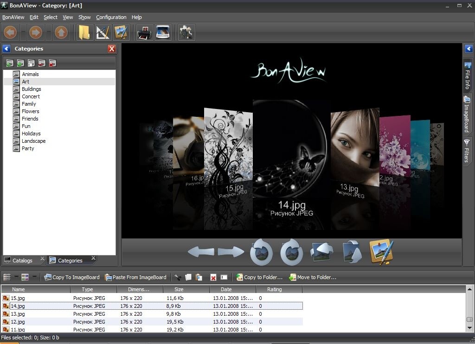Click the rename file icon
Image resolution: width=475 pixels, height=344 pixels.
click(x=224, y=277)
